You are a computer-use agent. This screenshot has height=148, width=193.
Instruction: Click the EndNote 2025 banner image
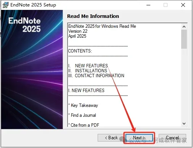(32, 70)
